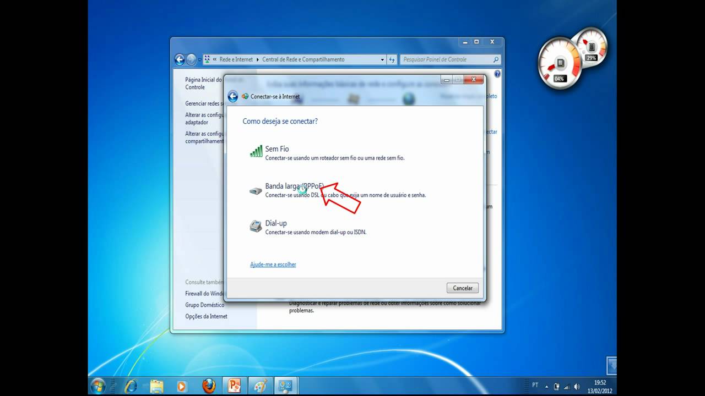Viewport: 705px width, 396px height.
Task: Open the blue help question mark icon
Action: (x=497, y=74)
